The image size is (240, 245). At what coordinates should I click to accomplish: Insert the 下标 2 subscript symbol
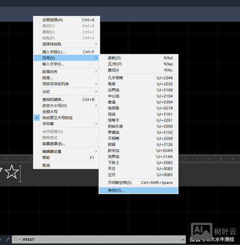139,163
